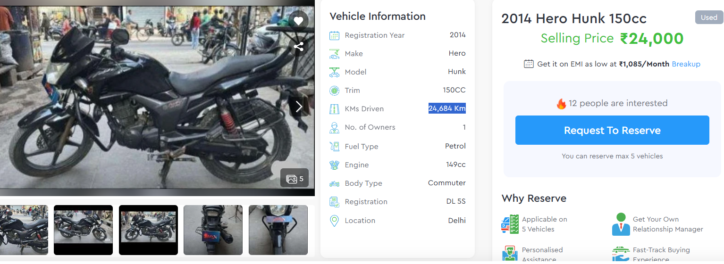Click the Engine row icon
Screen dimensions: 724x264
(x=334, y=165)
